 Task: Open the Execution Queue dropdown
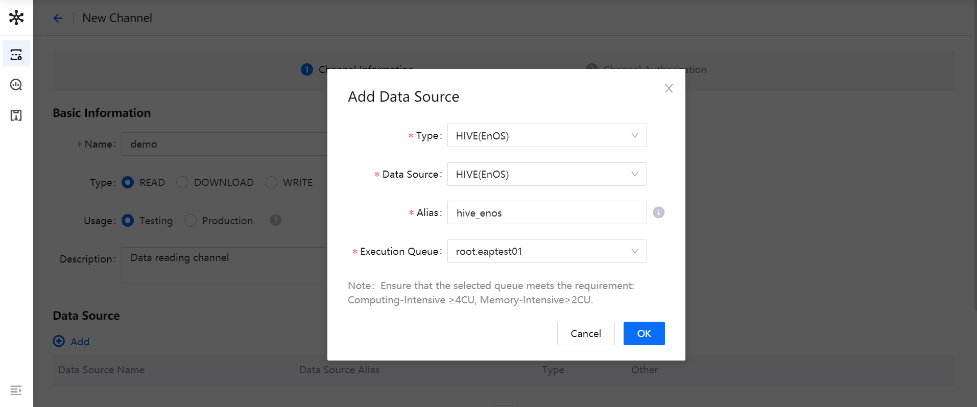pos(547,251)
